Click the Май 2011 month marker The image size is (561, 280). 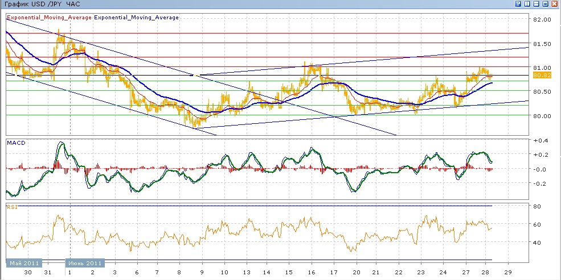[24, 263]
